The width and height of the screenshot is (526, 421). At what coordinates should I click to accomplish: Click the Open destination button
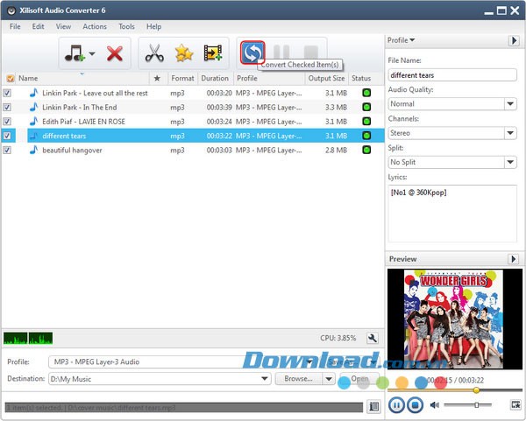359,379
